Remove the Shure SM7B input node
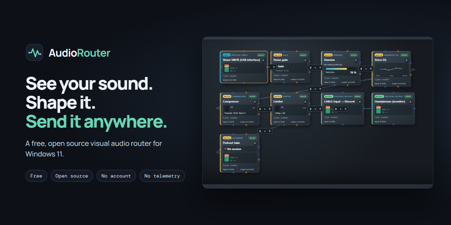This screenshot has height=225, width=451. [x=263, y=60]
